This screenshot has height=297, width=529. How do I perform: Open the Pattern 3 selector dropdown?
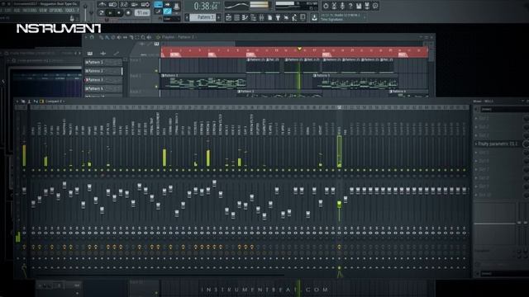coord(203,17)
